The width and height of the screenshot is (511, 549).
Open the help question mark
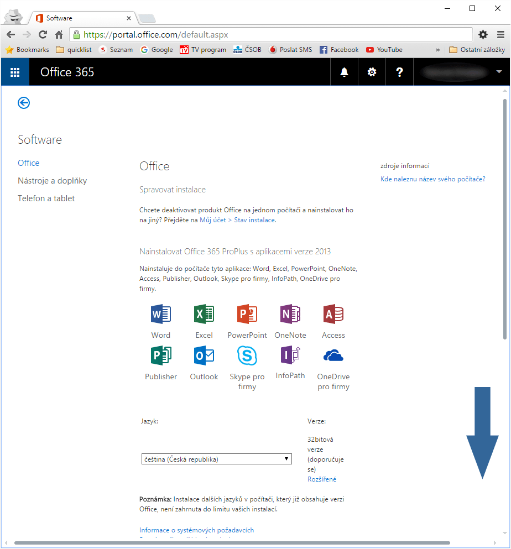click(399, 72)
